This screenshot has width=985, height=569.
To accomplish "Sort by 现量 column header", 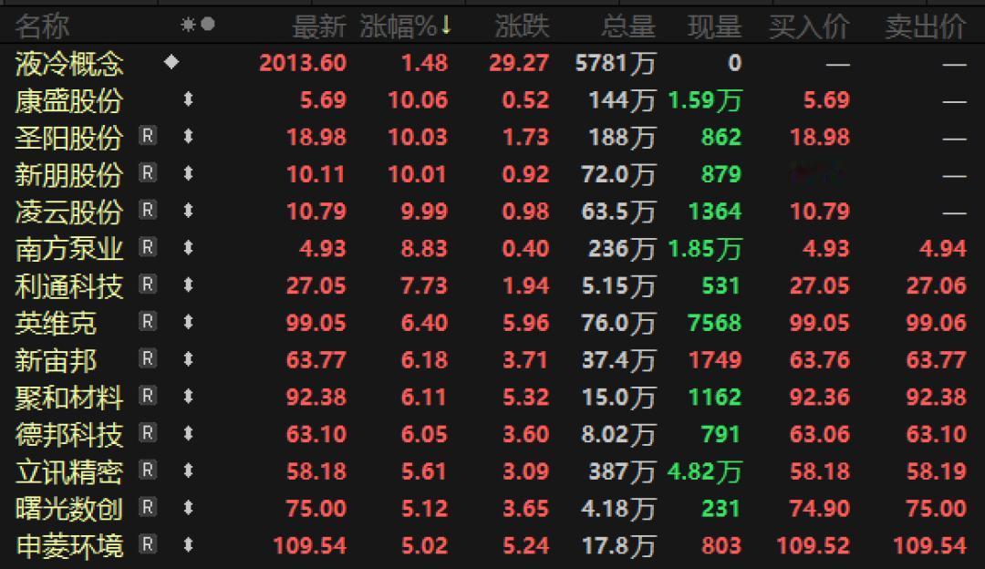I will (714, 27).
